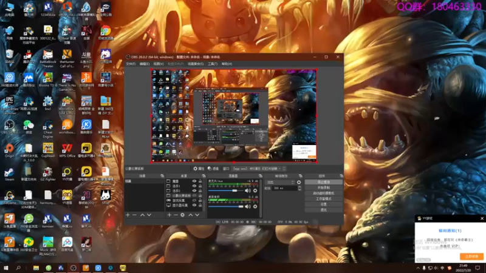This screenshot has width=486, height=273.
Task: Open Cuphead desktop shortcut
Action: click(48, 150)
